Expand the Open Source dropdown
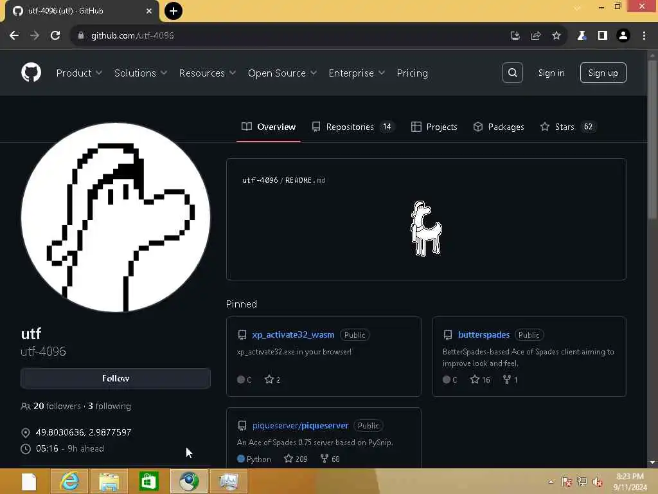This screenshot has width=658, height=494. [x=282, y=73]
